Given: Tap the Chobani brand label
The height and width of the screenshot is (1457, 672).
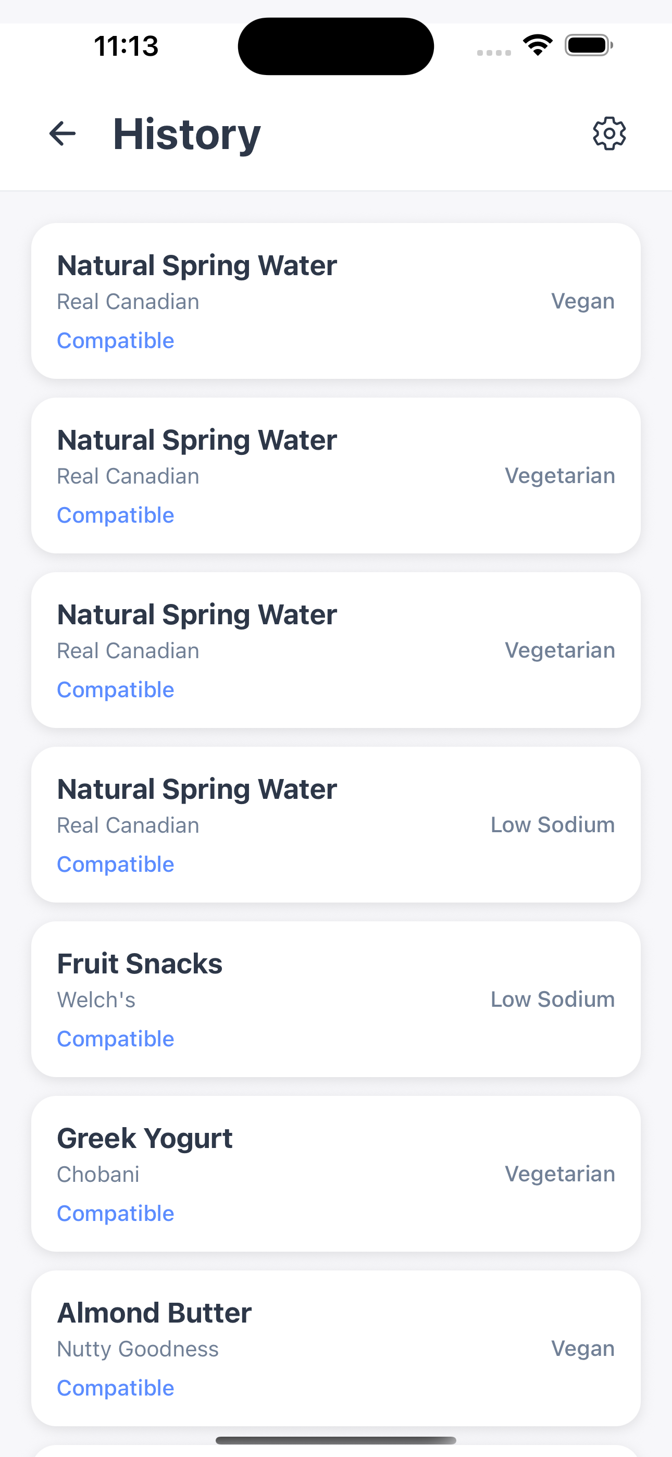Looking at the screenshot, I should [98, 1175].
